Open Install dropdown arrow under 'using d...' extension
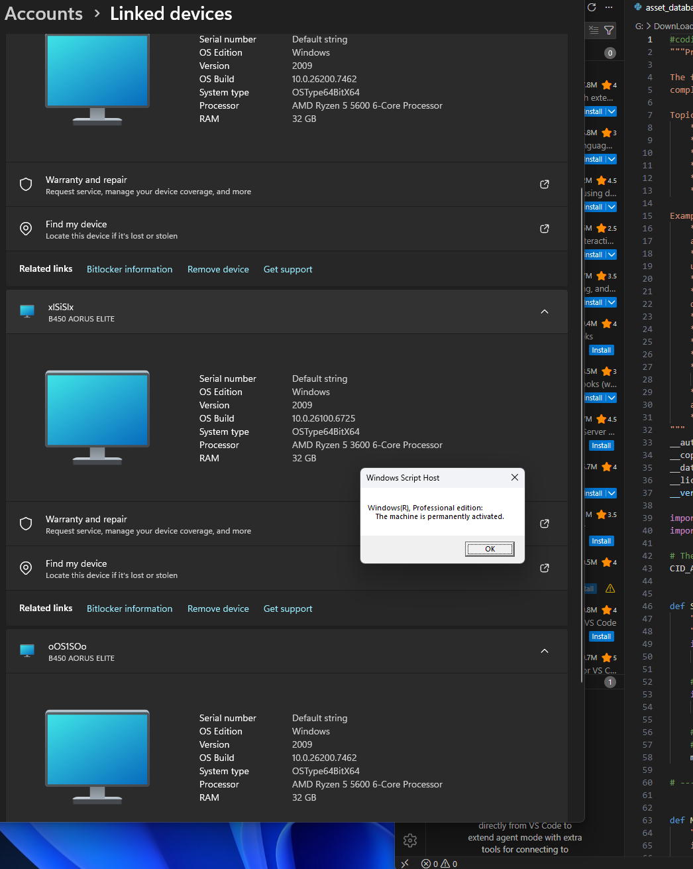Screen dimensions: 693x869 (x=612, y=207)
